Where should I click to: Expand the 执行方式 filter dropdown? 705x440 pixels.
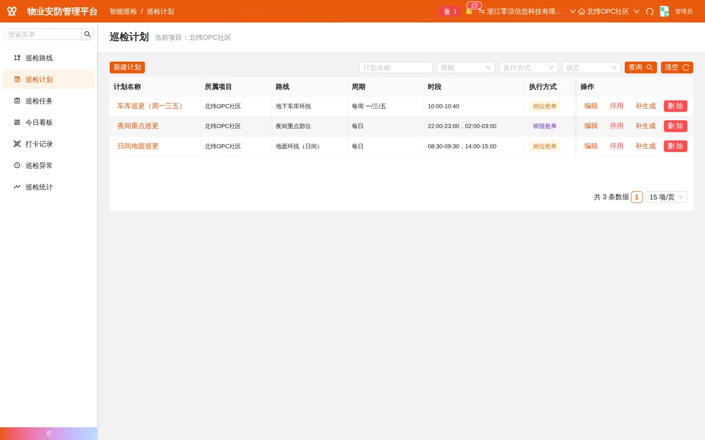coord(529,67)
